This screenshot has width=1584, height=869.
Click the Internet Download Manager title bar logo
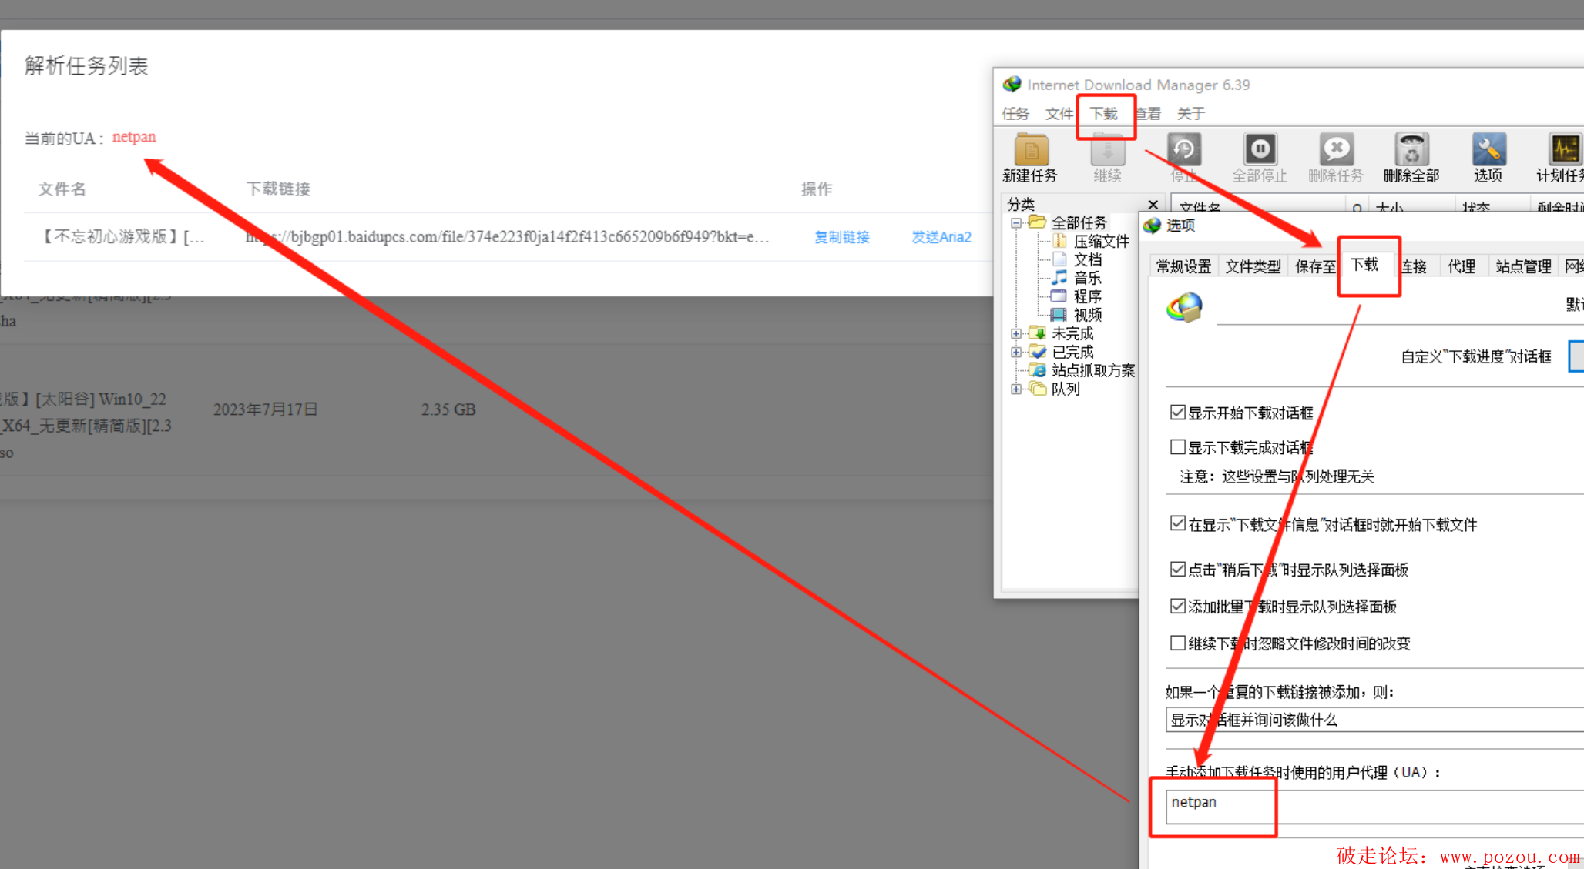[1012, 84]
